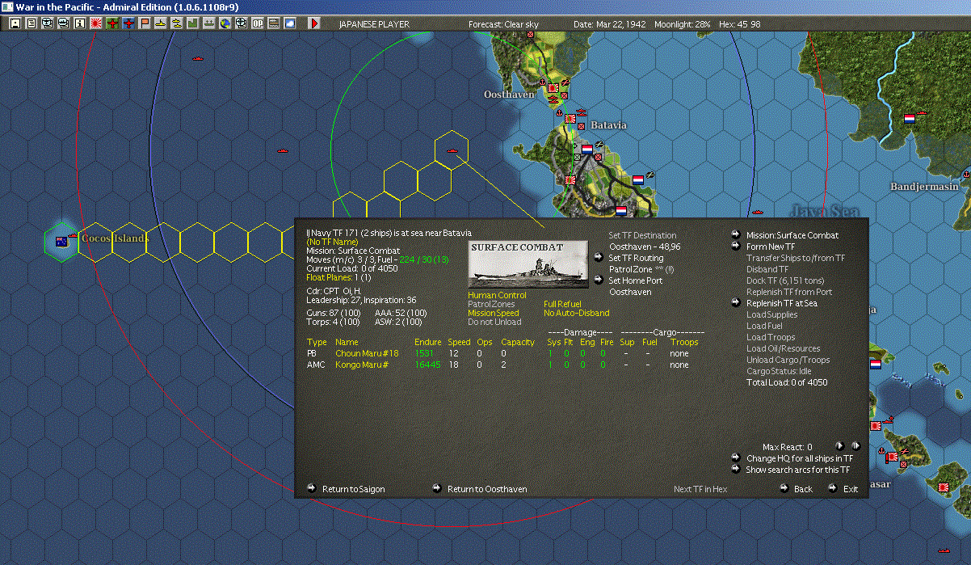
Task: Click the gray railroad track toolbar icon
Action: [x=274, y=23]
